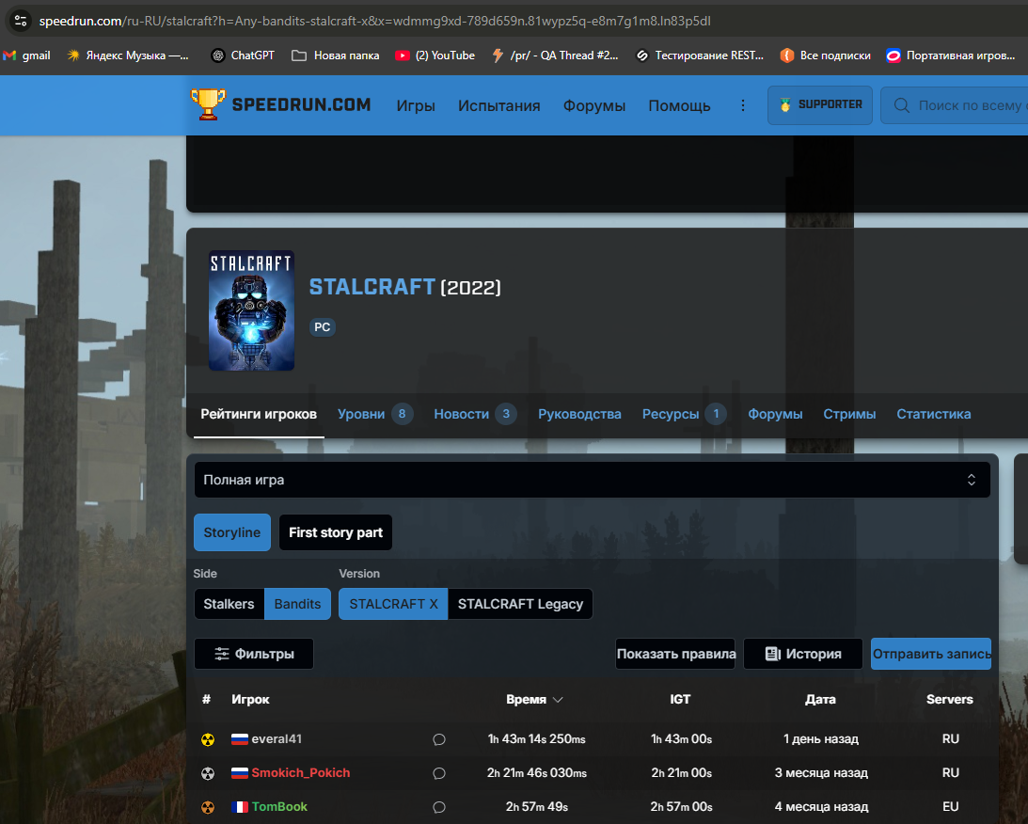1028x824 pixels.
Task: Switch to the Новости tab
Action: [x=475, y=414]
